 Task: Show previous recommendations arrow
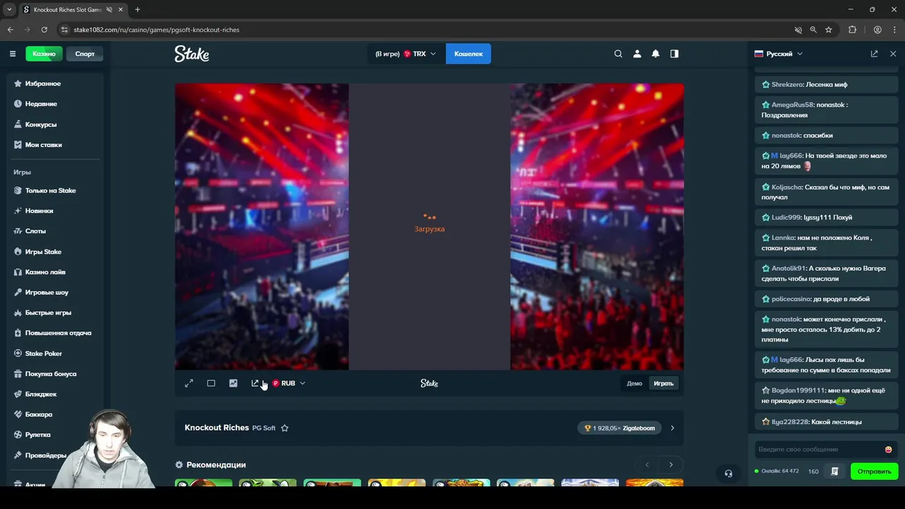coord(647,464)
